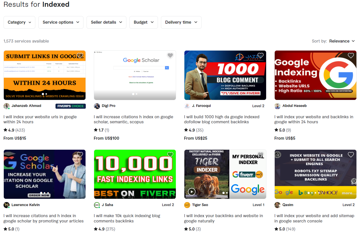Viewport: 364px width, 233px height.
Task: Open the 10,000 Fast Indexing Links thumbnail
Action: click(135, 174)
